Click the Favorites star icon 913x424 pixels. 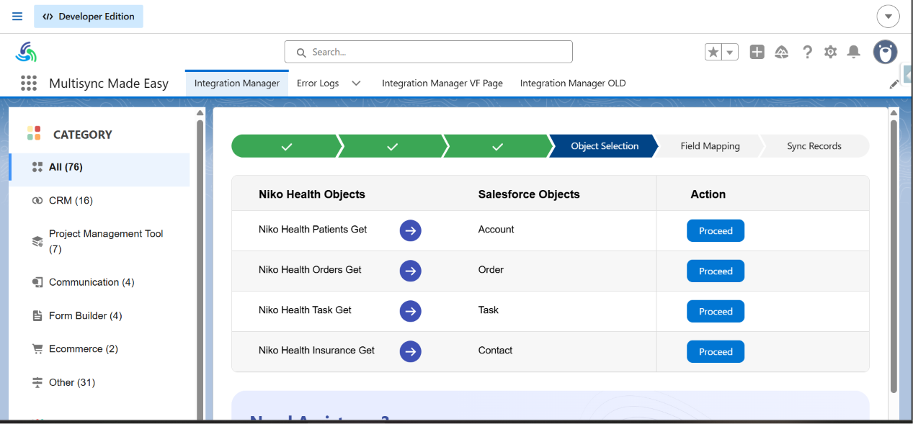coord(713,52)
